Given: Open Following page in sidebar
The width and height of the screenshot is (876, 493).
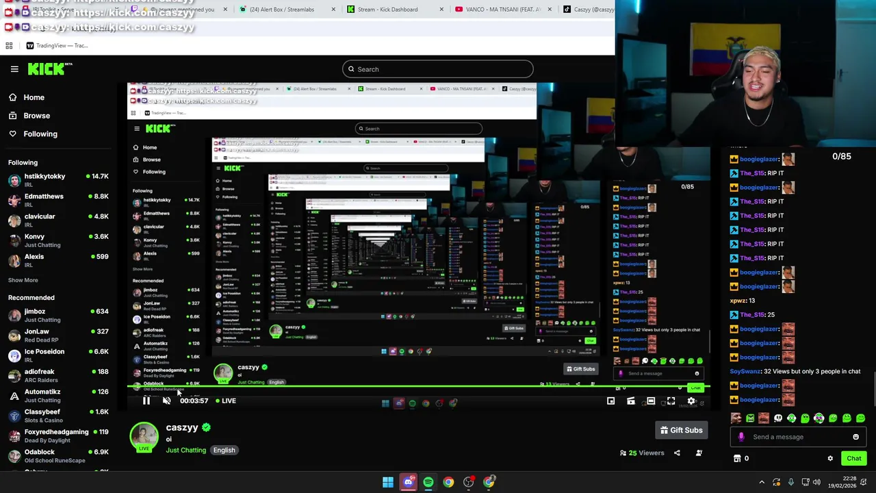Looking at the screenshot, I should (33, 134).
